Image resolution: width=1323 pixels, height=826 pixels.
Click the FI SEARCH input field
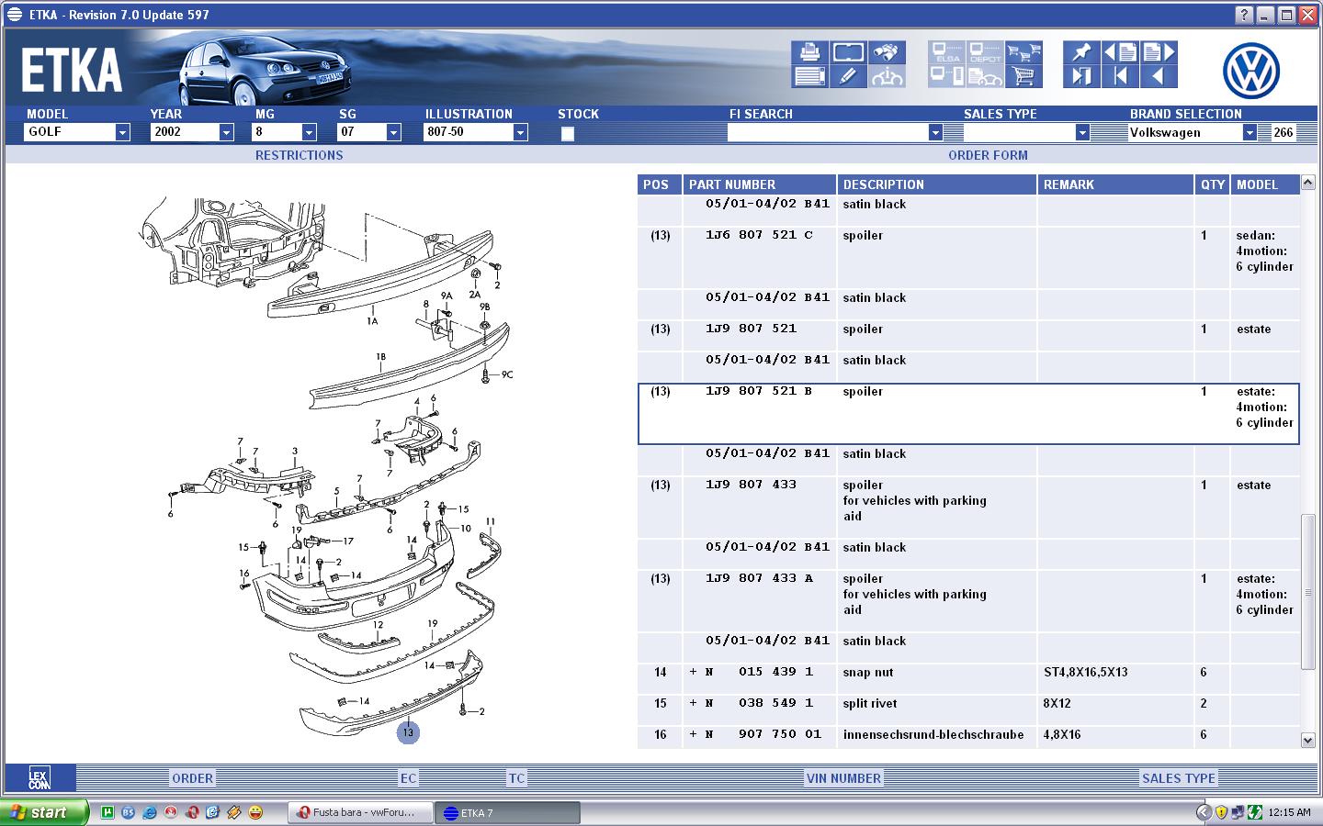pyautogui.click(x=827, y=133)
